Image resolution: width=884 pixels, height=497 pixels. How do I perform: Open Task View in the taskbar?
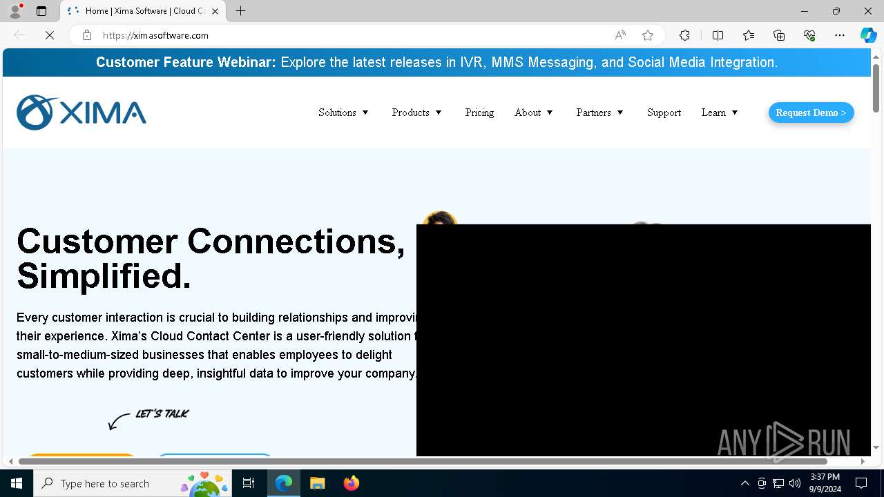[249, 483]
